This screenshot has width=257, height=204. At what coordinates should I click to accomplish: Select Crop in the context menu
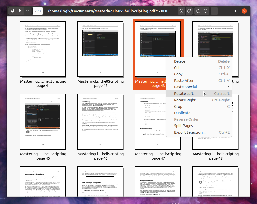coord(178,106)
